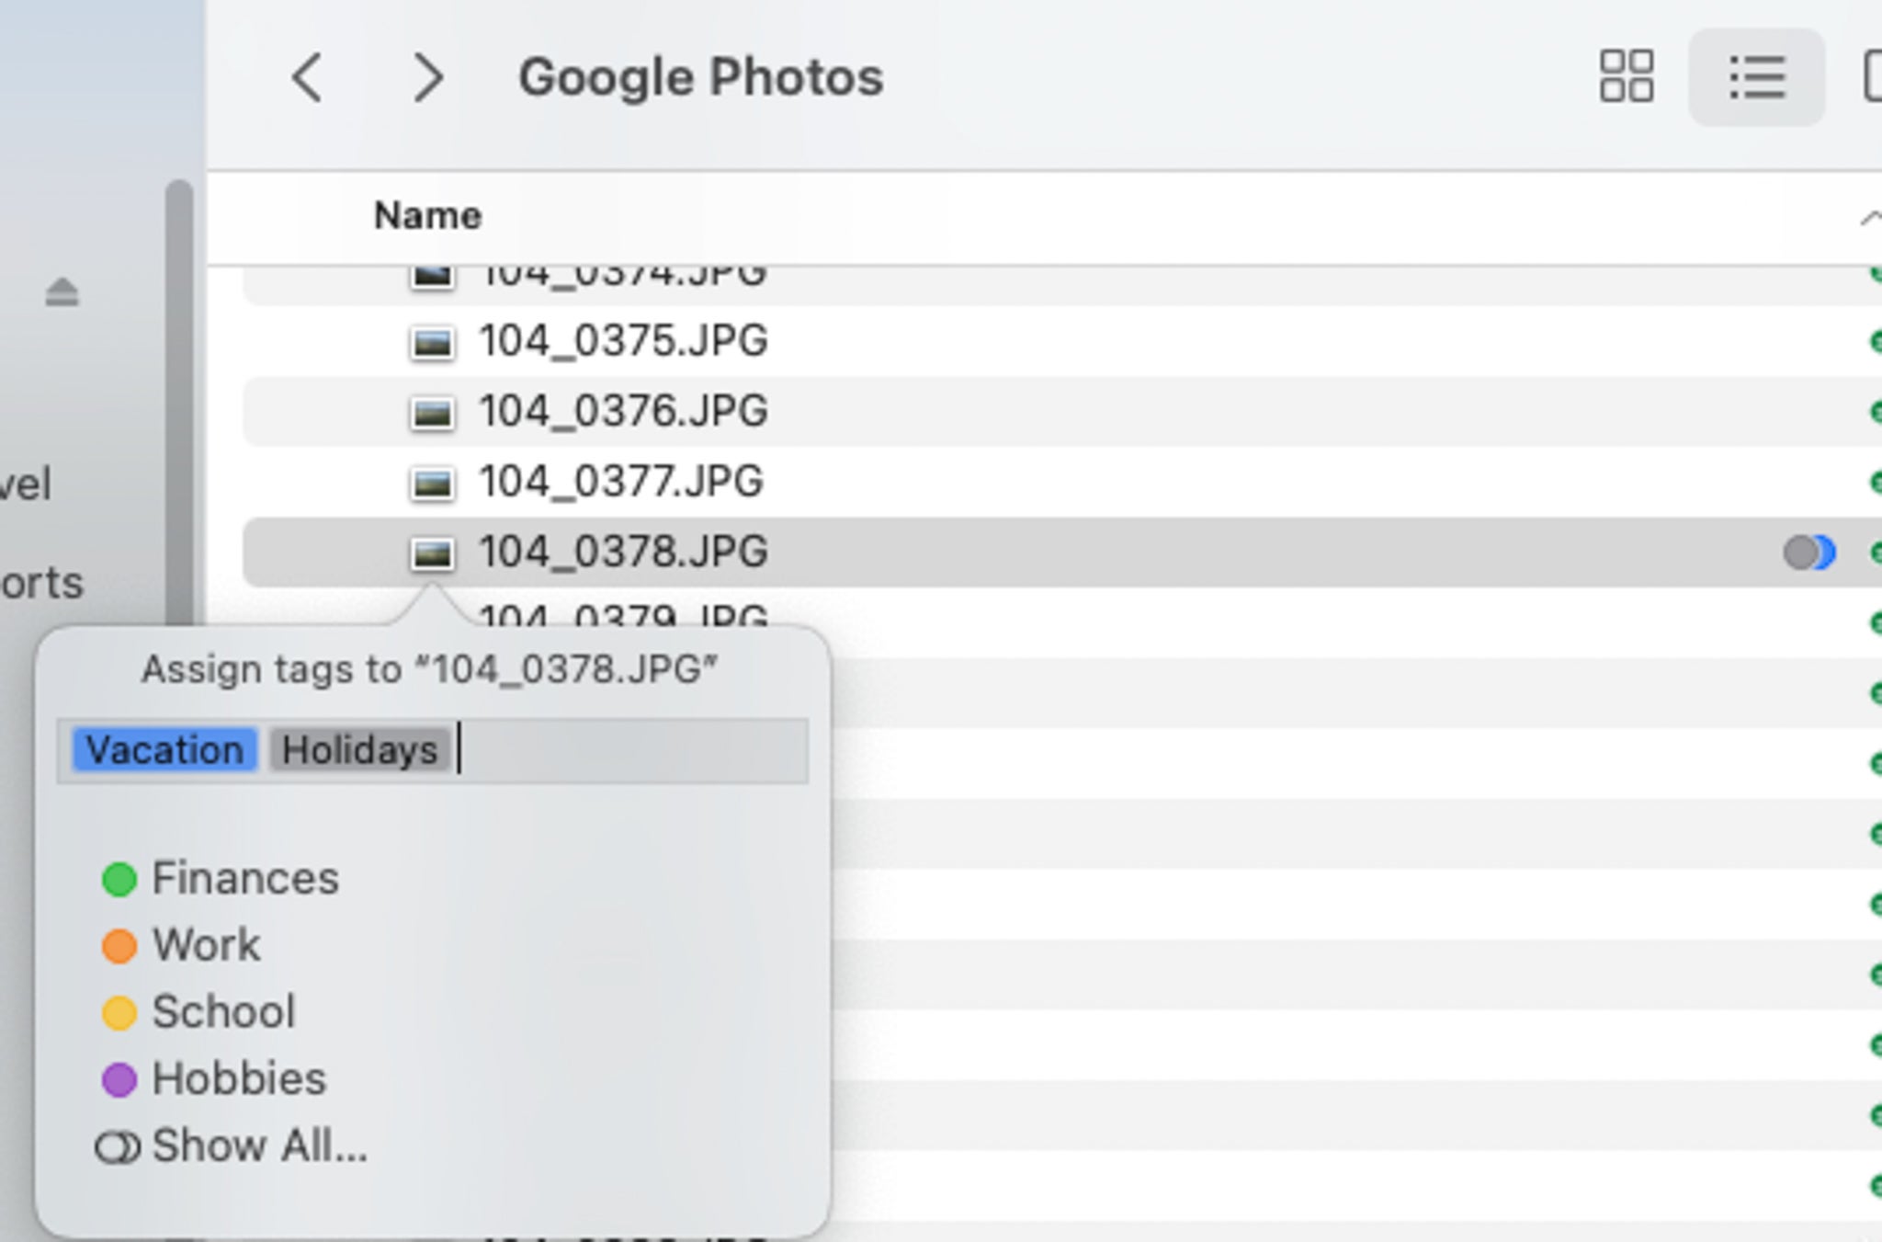The image size is (1882, 1242).
Task: Select the 104_0376.JPG row
Action: (1061, 411)
